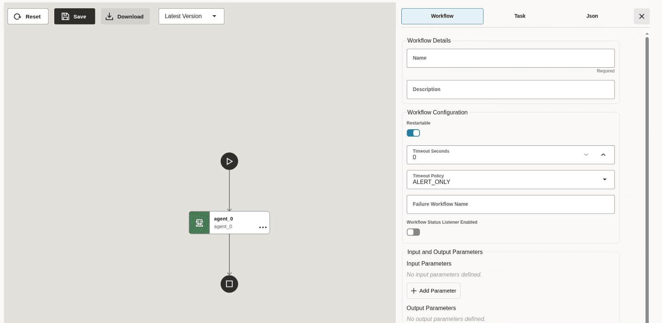Click 'No input parameters defined.' text
The image size is (662, 323).
[x=444, y=275]
